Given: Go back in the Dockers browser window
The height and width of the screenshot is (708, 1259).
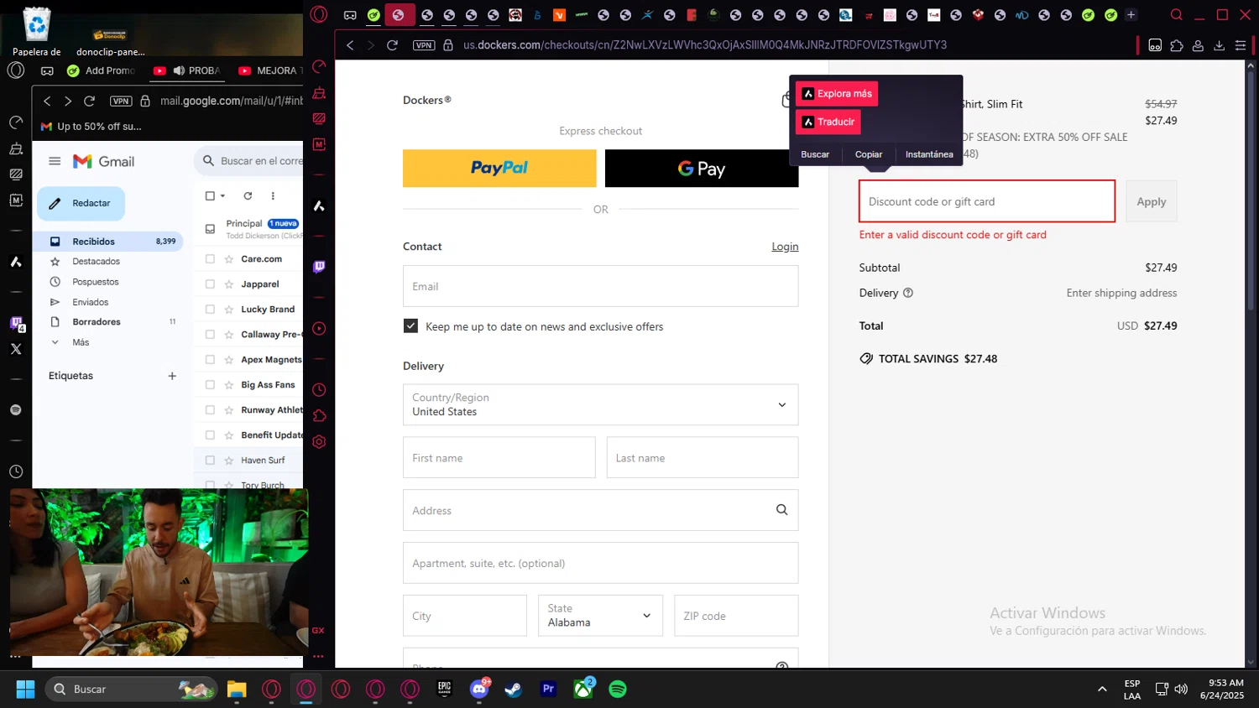Looking at the screenshot, I should click(x=351, y=45).
